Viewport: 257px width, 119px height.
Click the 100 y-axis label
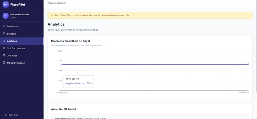coord(59,51)
